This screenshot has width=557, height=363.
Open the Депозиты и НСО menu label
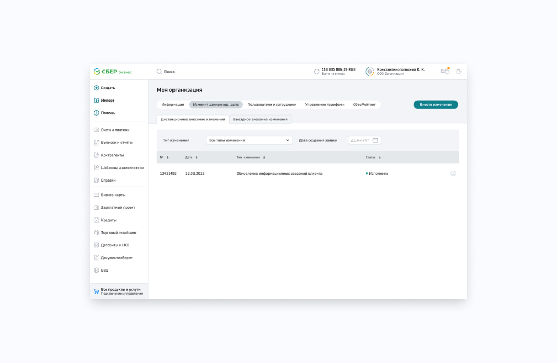(x=115, y=245)
